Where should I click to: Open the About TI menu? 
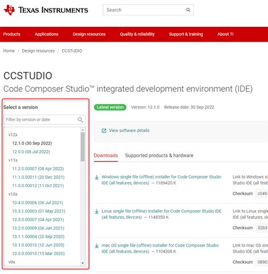(225, 34)
